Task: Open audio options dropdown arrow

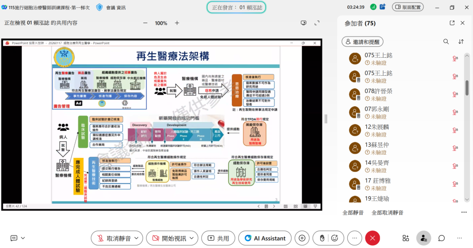Action: click(x=137, y=238)
